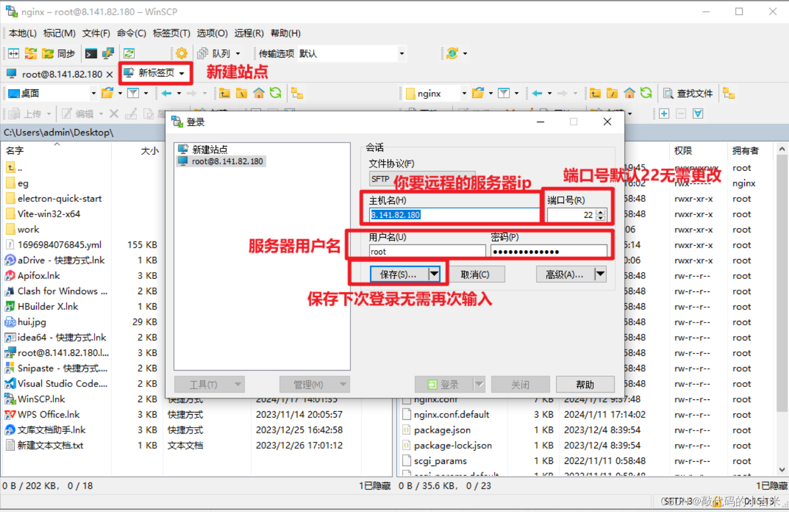Click the globe synchronize icon in main toolbar
Screen dimensions: 789x512
[x=452, y=54]
